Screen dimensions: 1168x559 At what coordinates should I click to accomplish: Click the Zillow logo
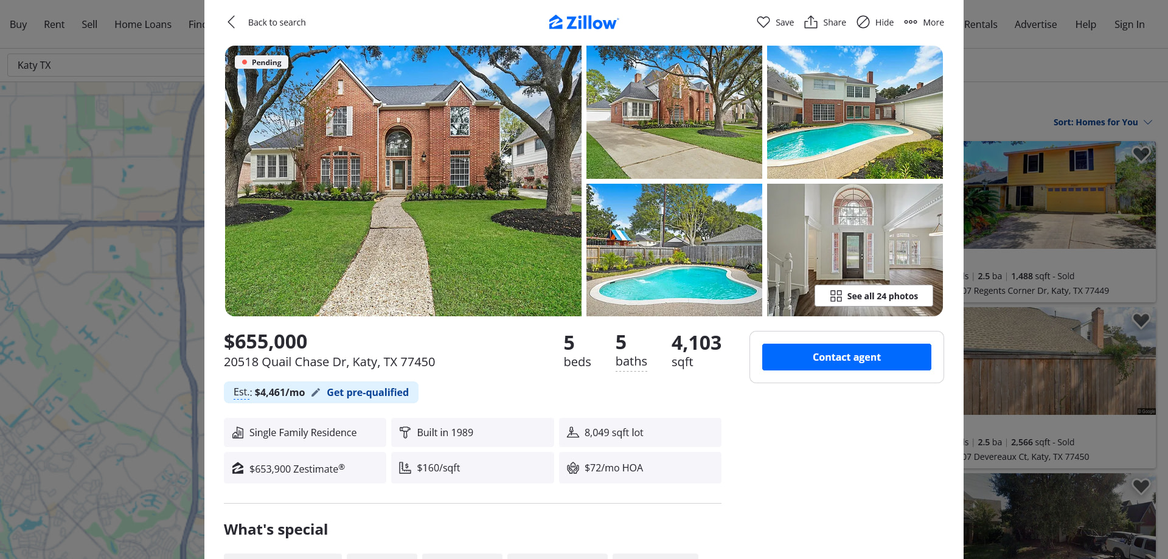[584, 23]
